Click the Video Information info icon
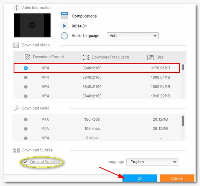 (x=16, y=8)
